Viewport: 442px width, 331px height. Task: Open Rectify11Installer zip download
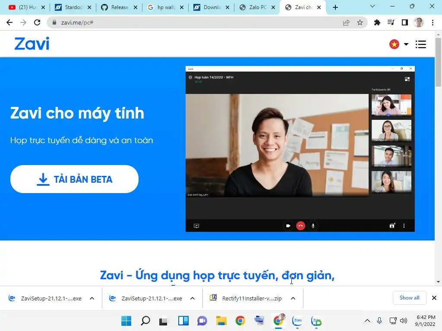pos(246,298)
